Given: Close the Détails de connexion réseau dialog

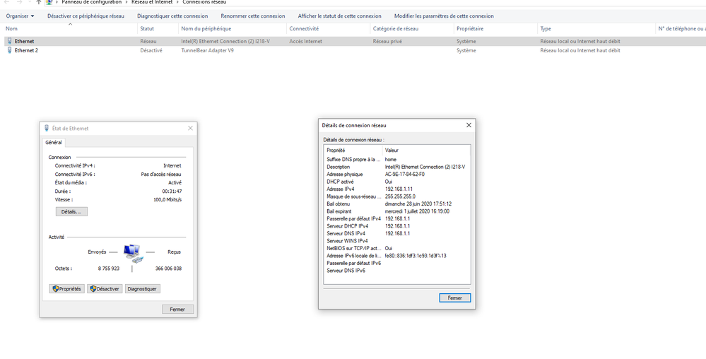Looking at the screenshot, I should pyautogui.click(x=469, y=125).
